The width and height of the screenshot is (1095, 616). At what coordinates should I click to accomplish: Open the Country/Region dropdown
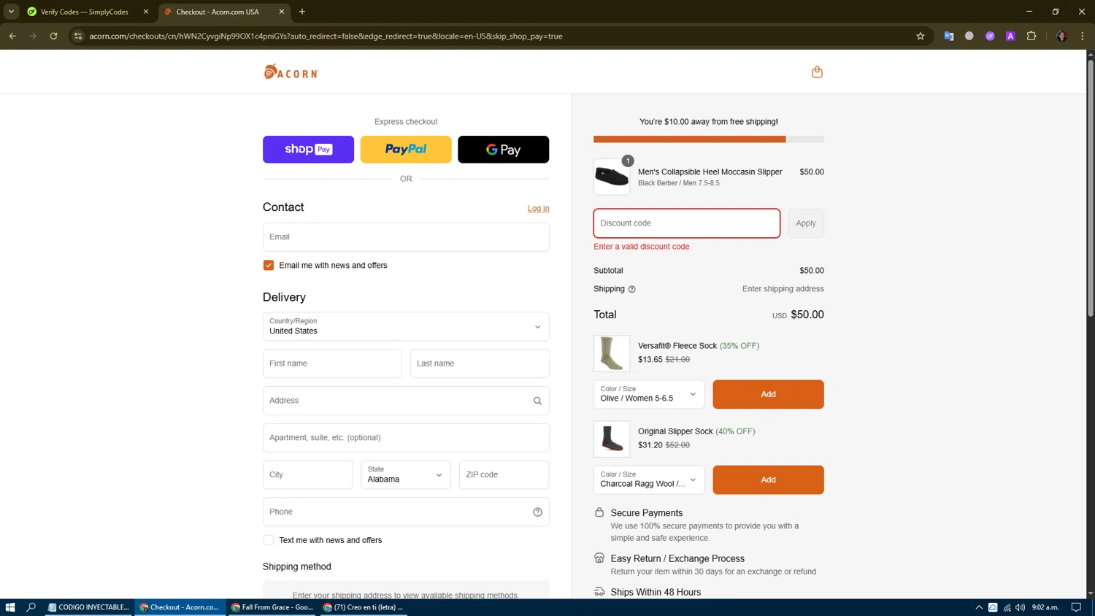pyautogui.click(x=406, y=326)
